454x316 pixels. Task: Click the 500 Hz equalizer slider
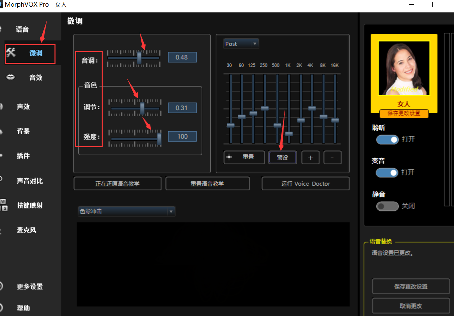tap(277, 125)
